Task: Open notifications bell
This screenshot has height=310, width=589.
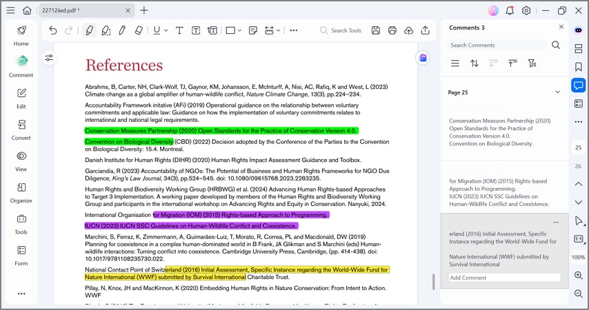Action: point(510,10)
